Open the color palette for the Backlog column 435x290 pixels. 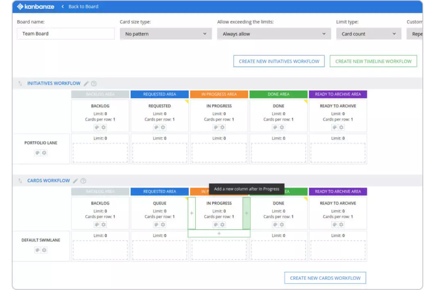tap(97, 224)
